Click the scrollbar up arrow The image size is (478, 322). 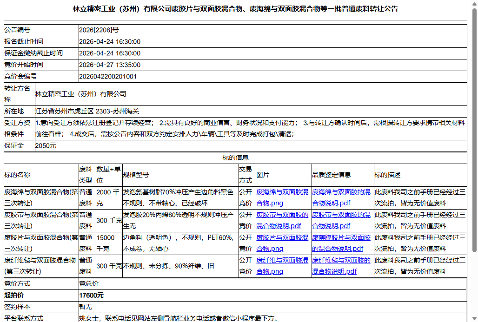(474, 3)
